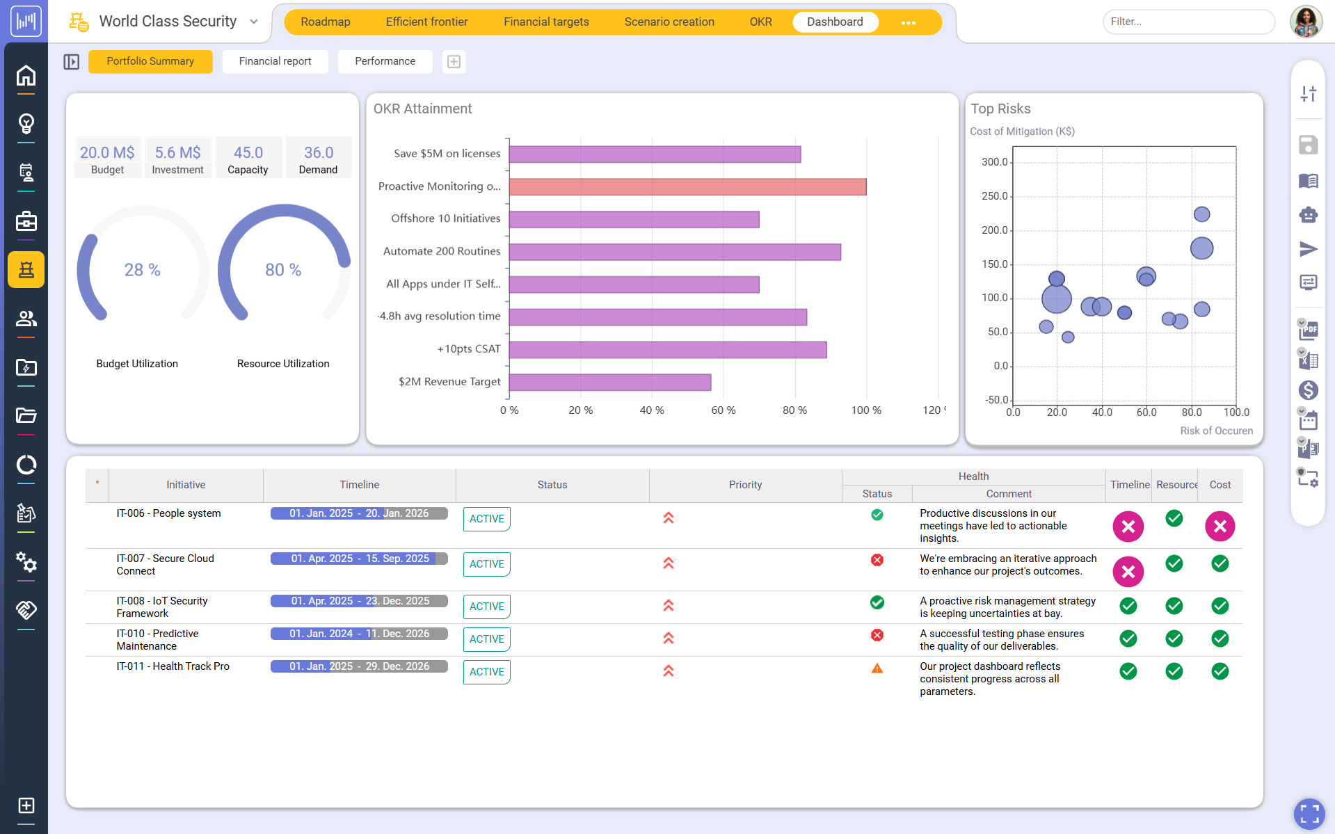1335x834 pixels.
Task: Click the currency settings dollar icon
Action: [x=1309, y=390]
